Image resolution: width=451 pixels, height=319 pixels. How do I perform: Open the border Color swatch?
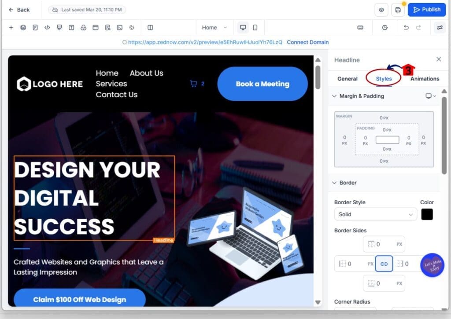(427, 214)
